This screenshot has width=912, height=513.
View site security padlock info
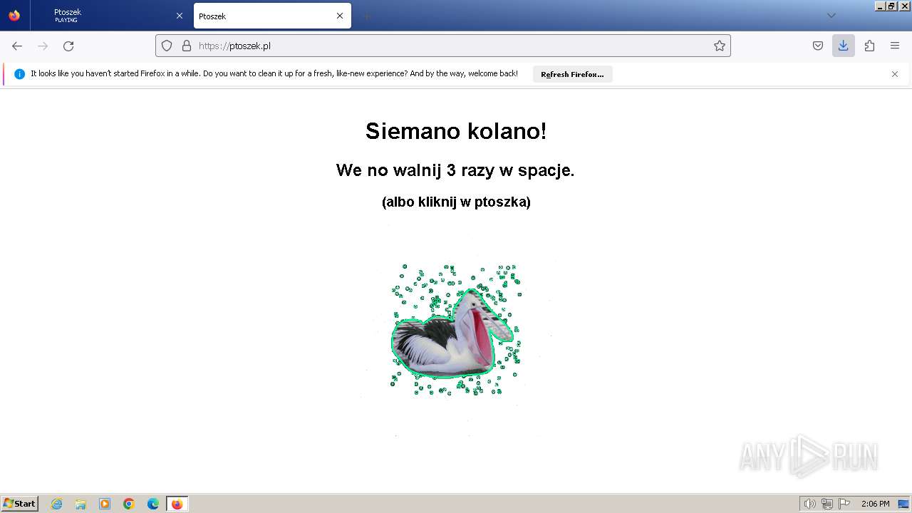(187, 46)
